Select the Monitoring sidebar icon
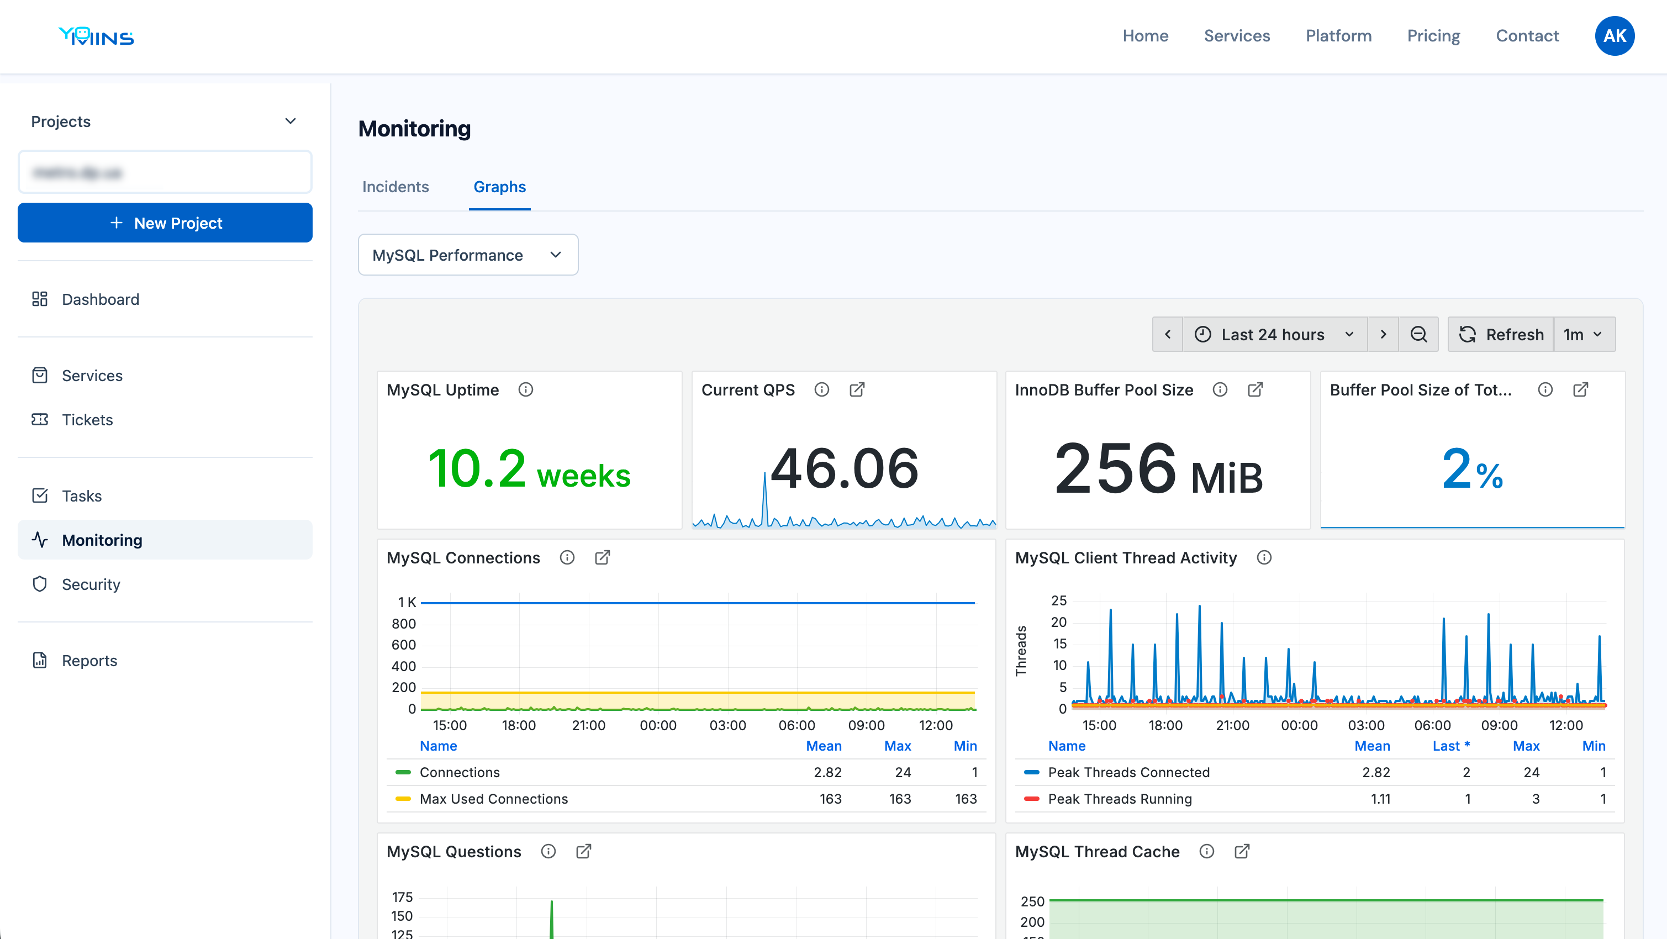 click(39, 540)
